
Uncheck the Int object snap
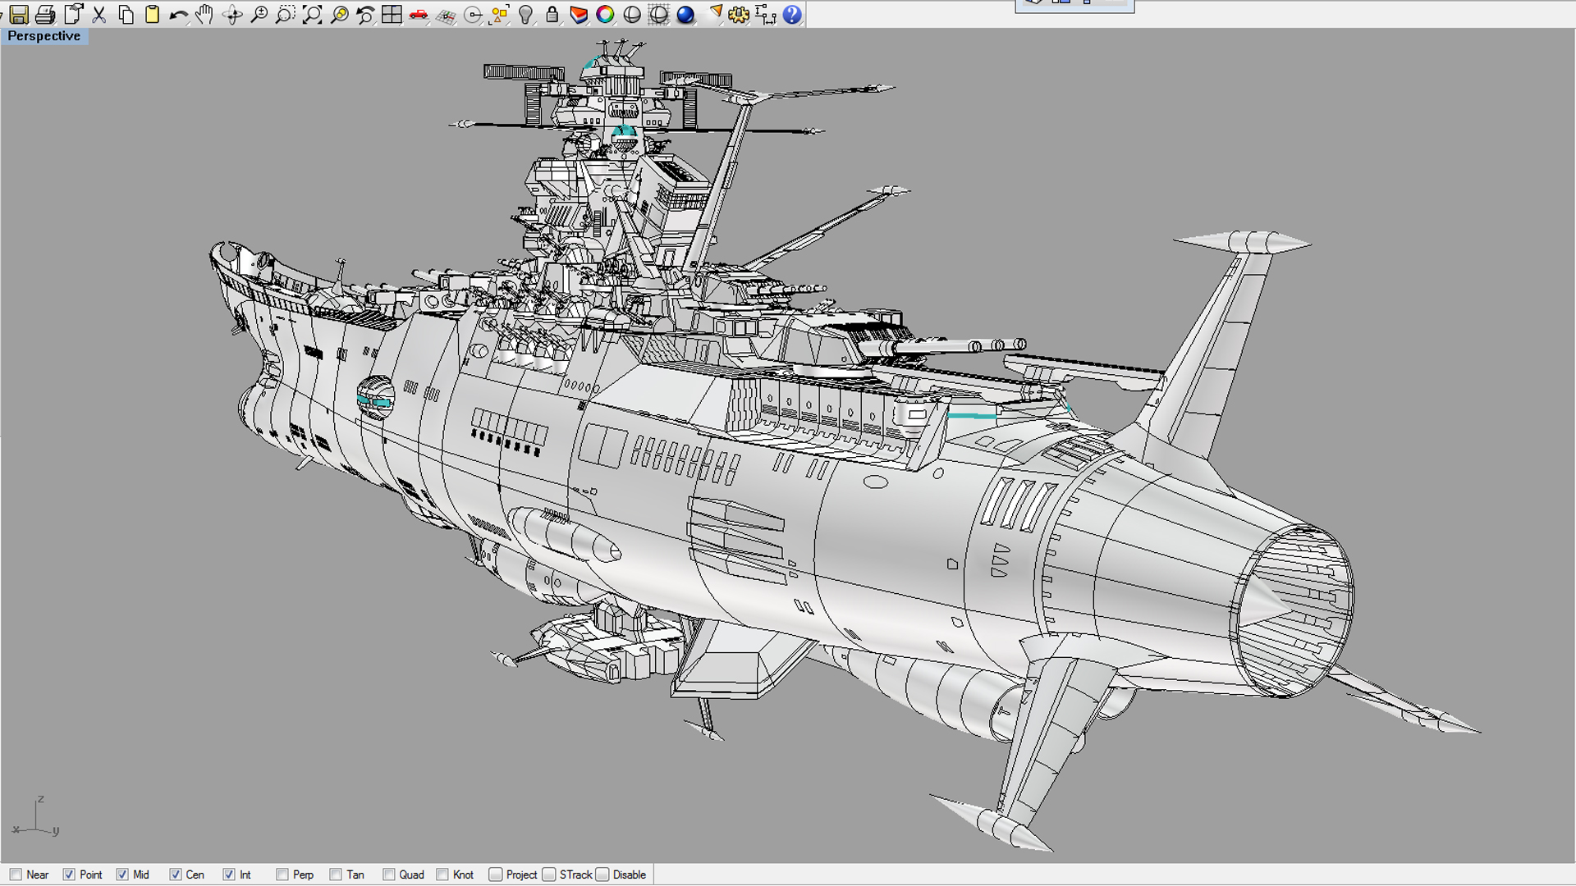tap(229, 875)
